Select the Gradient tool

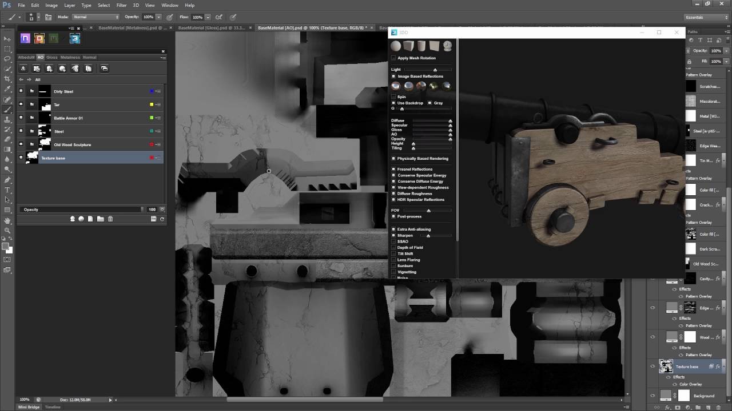click(7, 150)
